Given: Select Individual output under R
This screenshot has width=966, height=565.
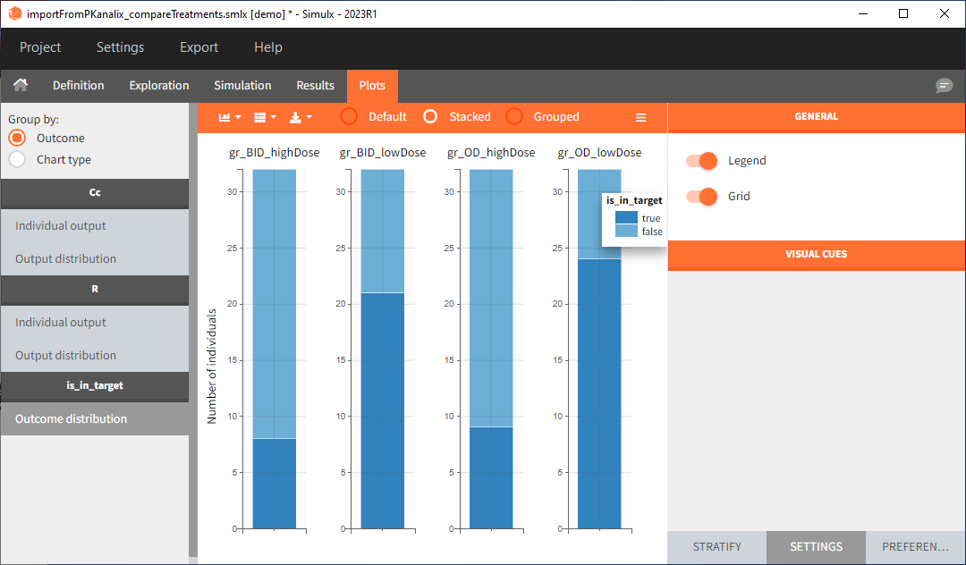Looking at the screenshot, I should [61, 323].
